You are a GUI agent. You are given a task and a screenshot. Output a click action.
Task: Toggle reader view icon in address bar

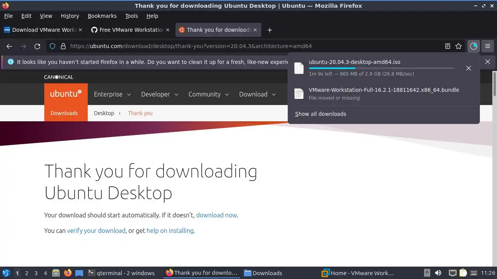point(448,46)
